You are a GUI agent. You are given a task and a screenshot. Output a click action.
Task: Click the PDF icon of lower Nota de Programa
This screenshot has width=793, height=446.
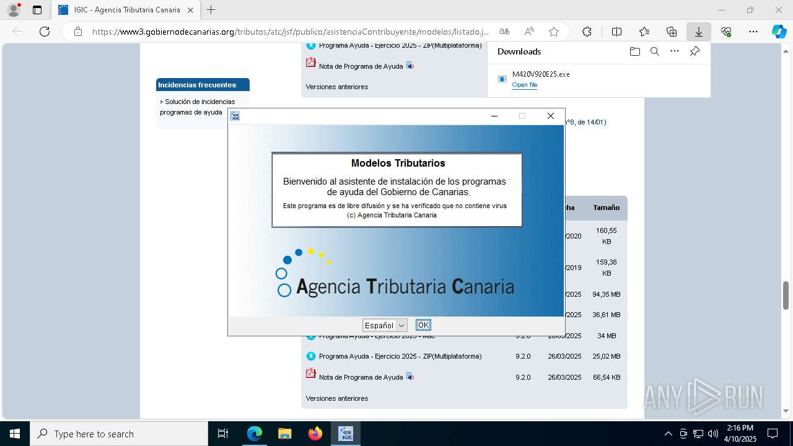click(311, 374)
